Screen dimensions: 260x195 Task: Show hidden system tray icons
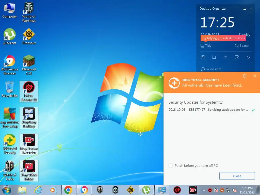click(204, 190)
